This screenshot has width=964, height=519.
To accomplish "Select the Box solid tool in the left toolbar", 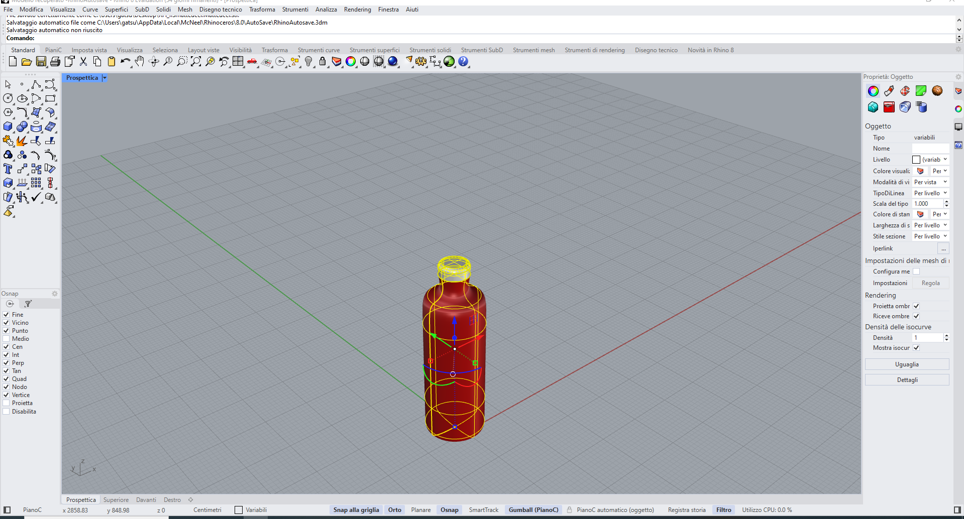I will pos(8,126).
